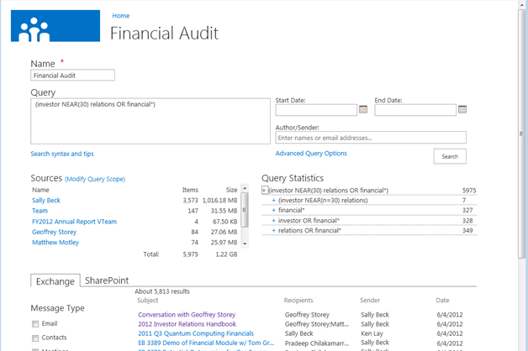Image resolution: width=528 pixels, height=351 pixels.
Task: Check the Email message type box
Action: tap(35, 324)
